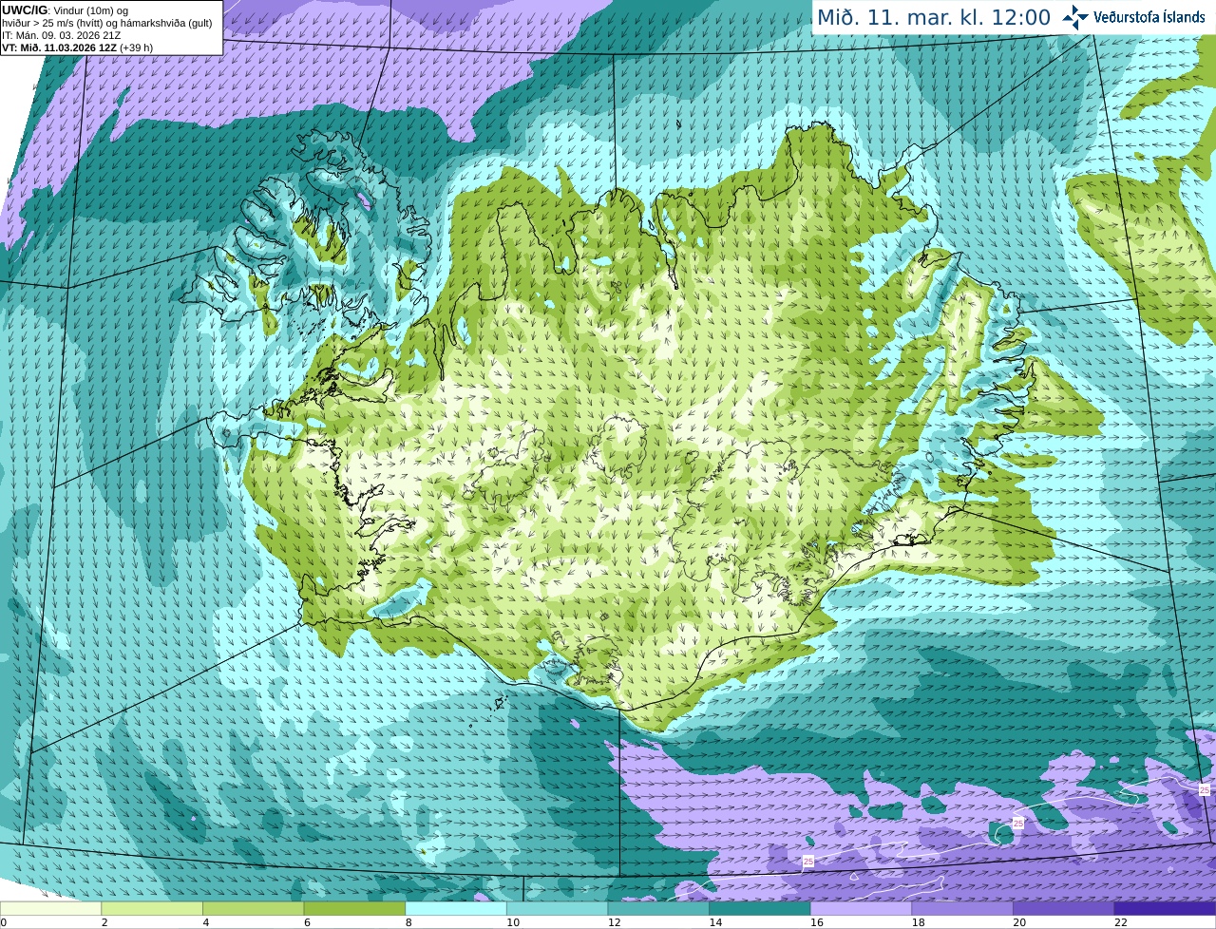The width and height of the screenshot is (1216, 929).
Task: Click the legend scale number 8
Action: click(x=408, y=922)
